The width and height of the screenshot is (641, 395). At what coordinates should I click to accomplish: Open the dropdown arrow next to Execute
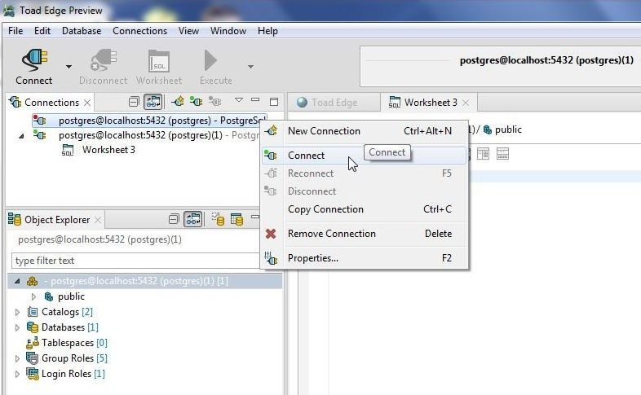tap(250, 67)
